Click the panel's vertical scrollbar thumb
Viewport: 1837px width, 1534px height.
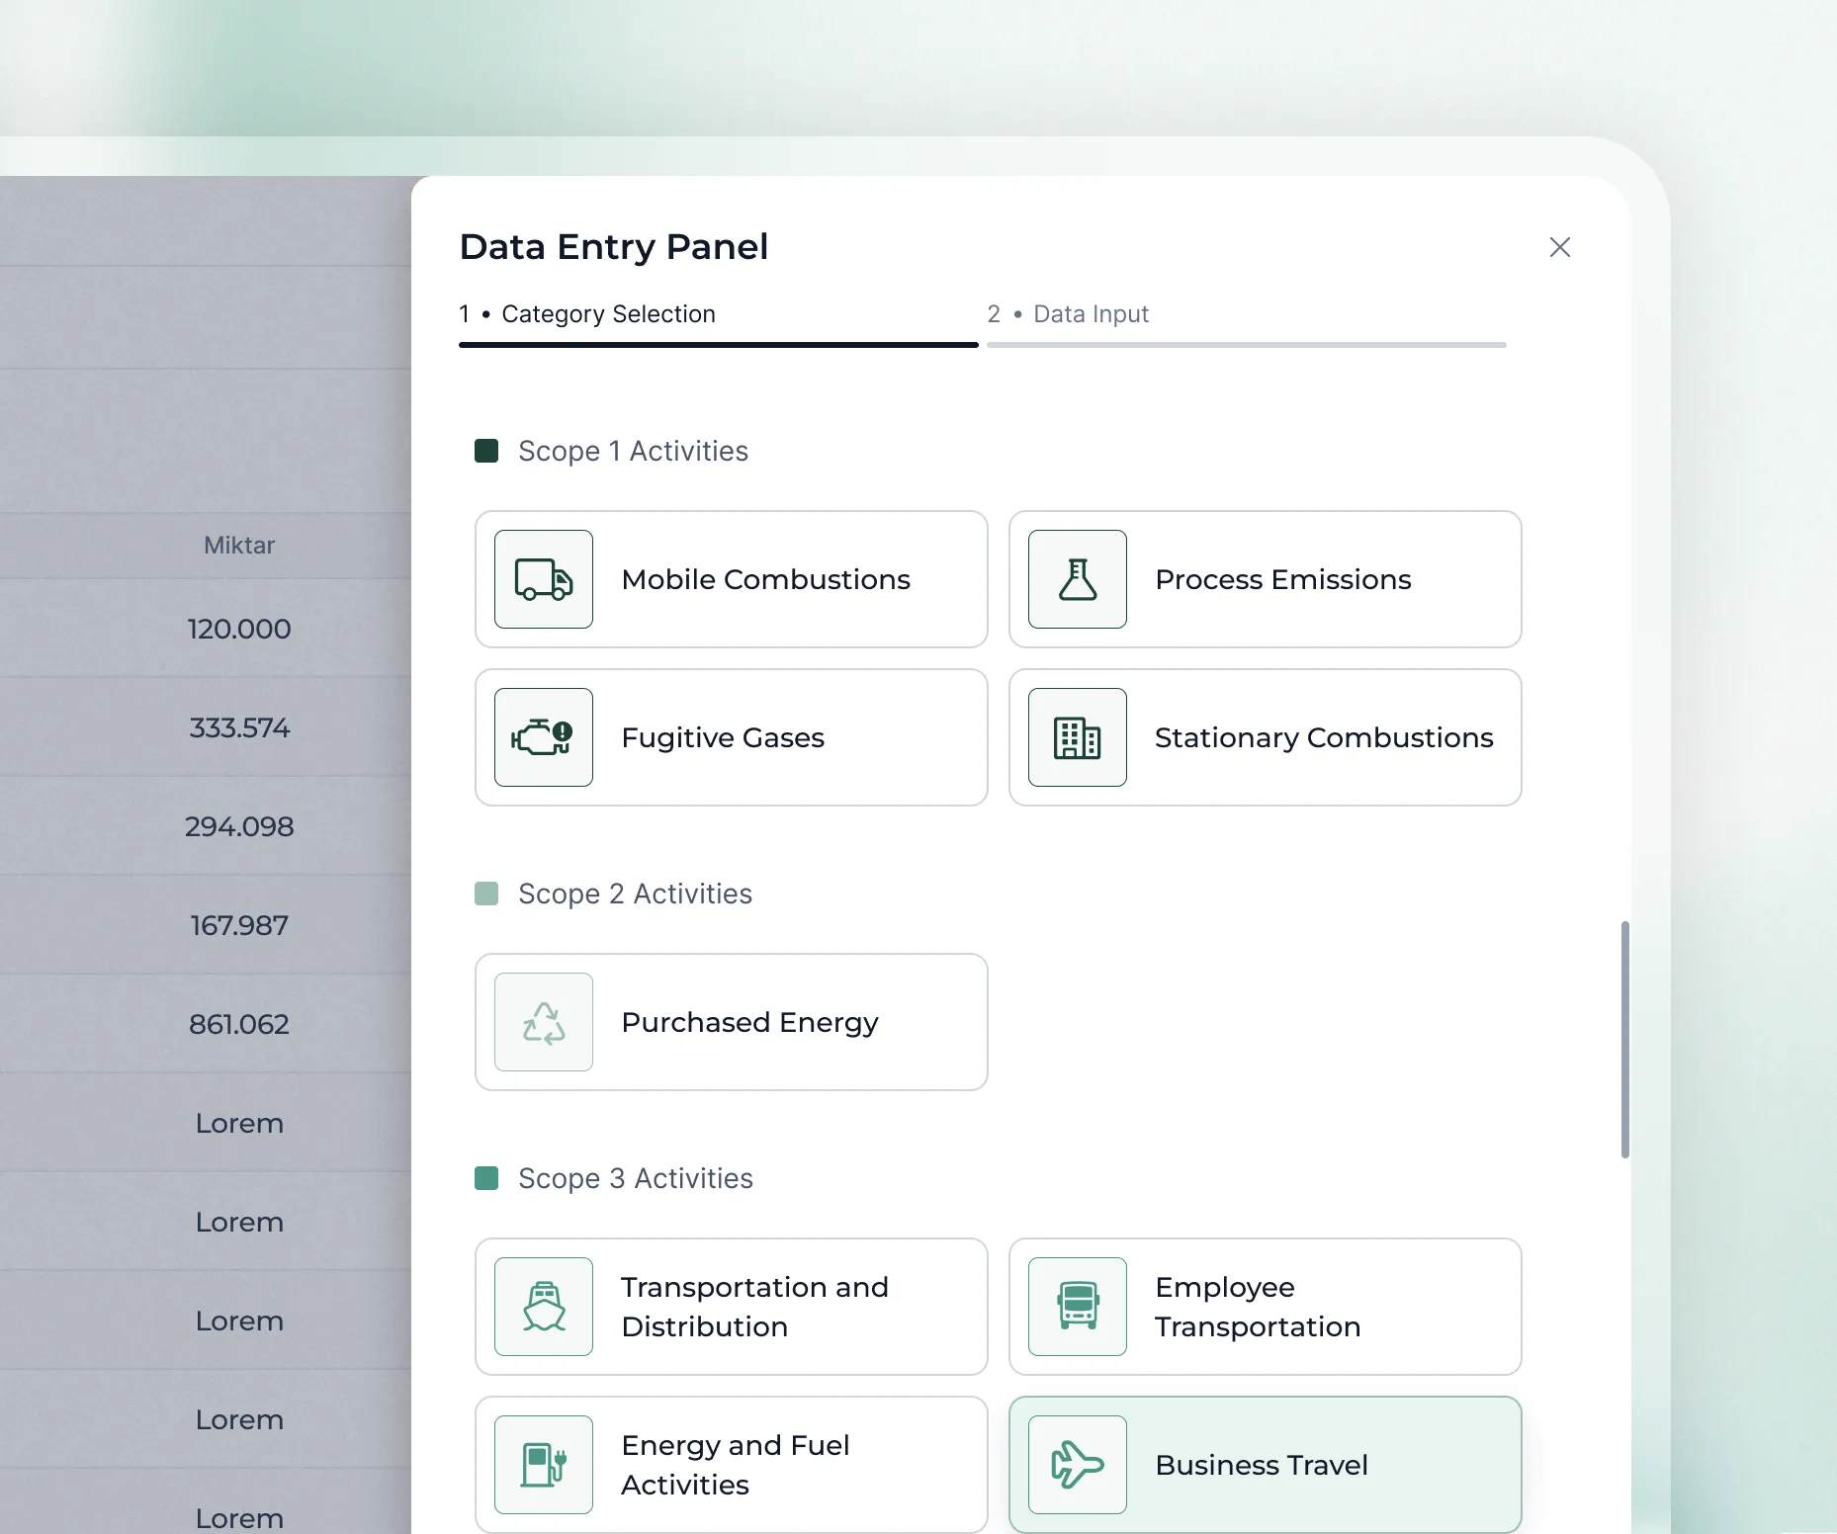1624,1038
